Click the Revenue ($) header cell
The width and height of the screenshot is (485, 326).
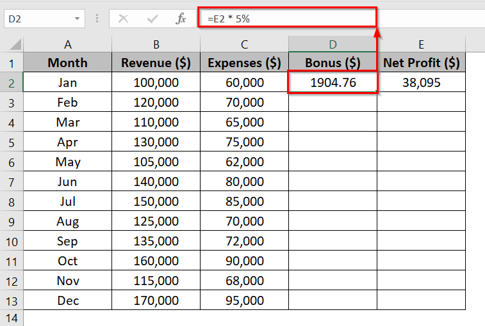[156, 63]
